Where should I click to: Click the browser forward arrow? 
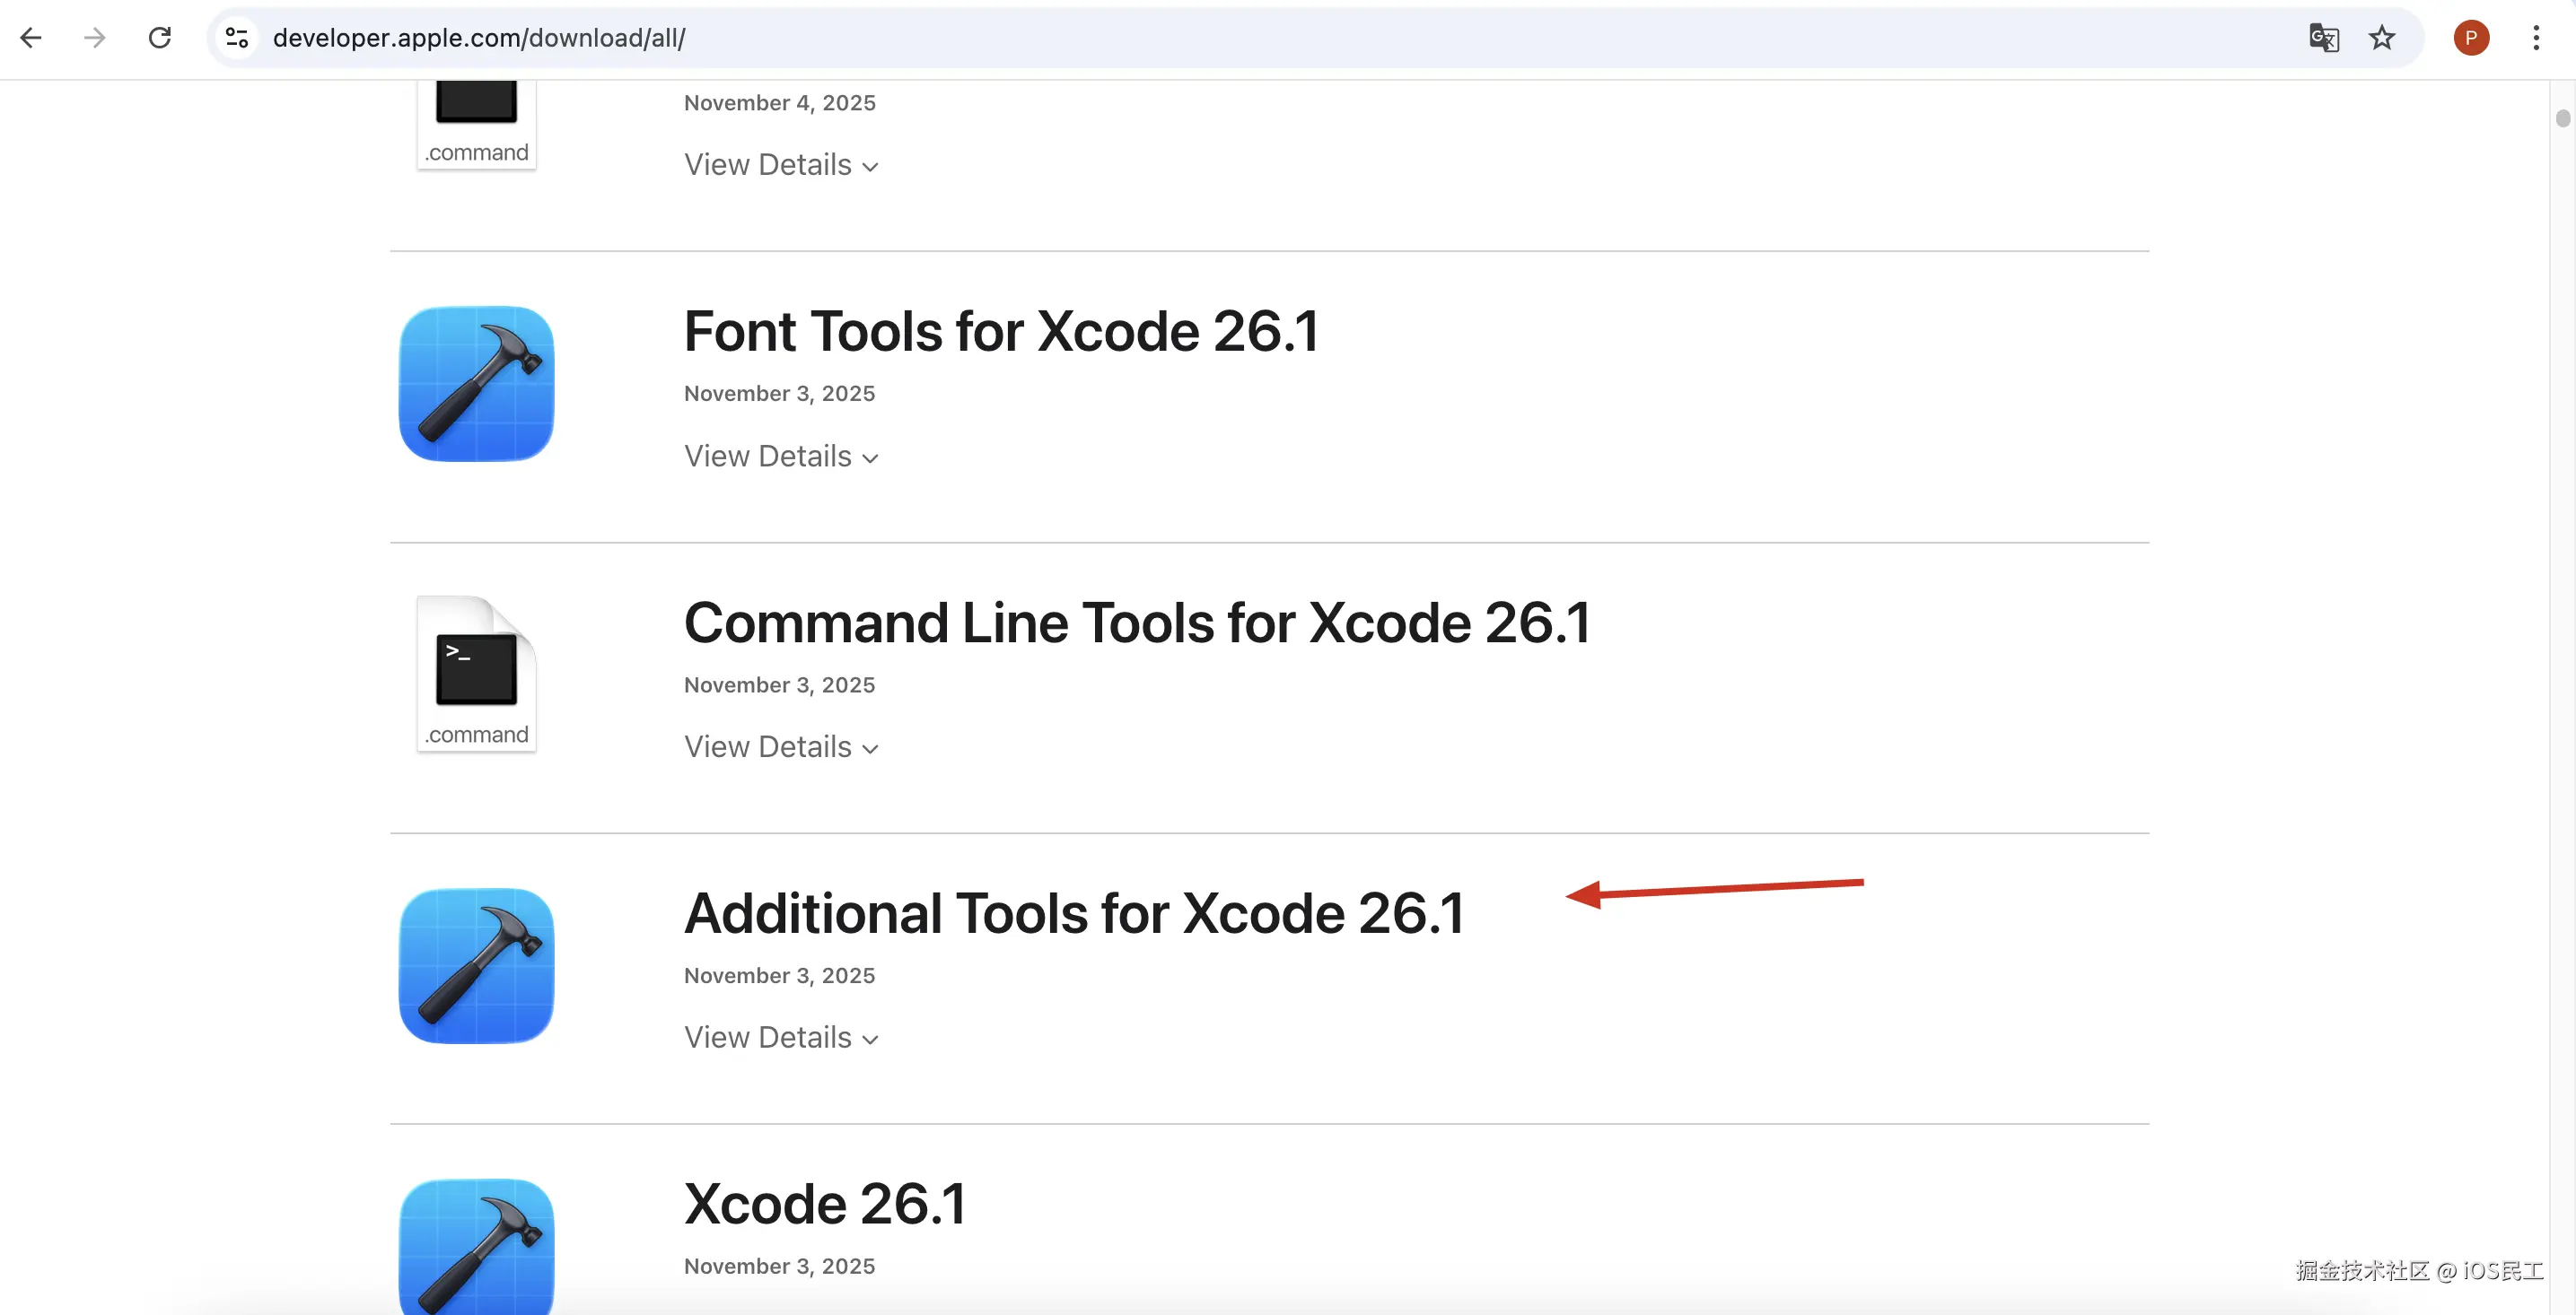tap(95, 38)
